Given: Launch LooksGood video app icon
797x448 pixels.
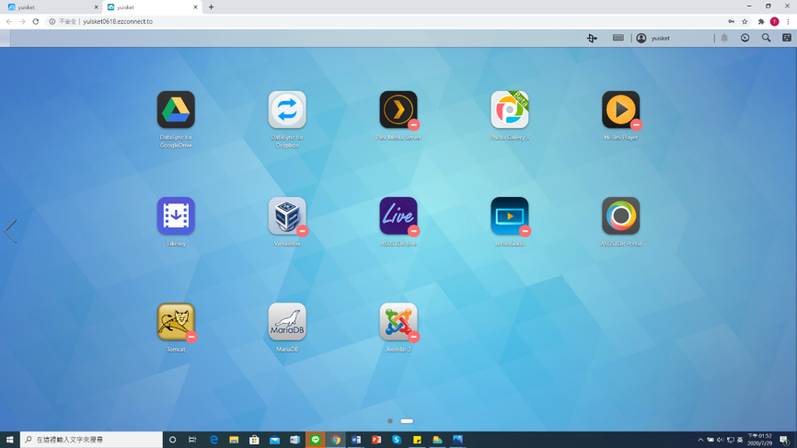Looking at the screenshot, I should click(x=509, y=216).
